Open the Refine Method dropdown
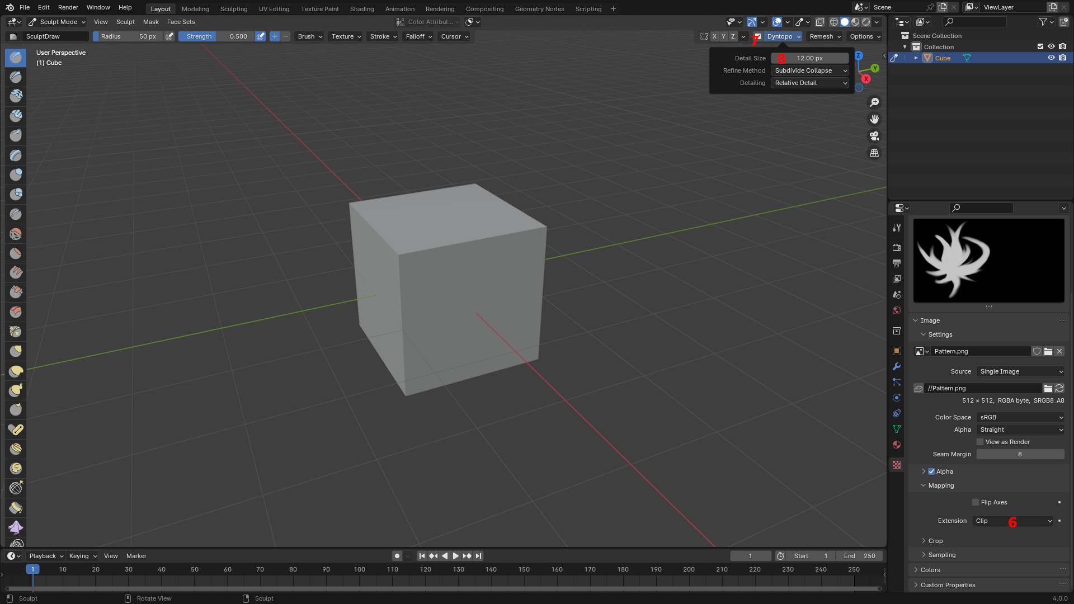Viewport: 1074px width, 604px height. click(x=810, y=70)
